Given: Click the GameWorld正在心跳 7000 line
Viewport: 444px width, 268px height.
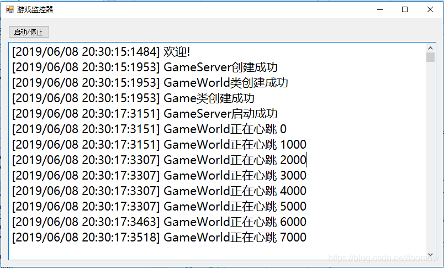Looking at the screenshot, I should [159, 237].
